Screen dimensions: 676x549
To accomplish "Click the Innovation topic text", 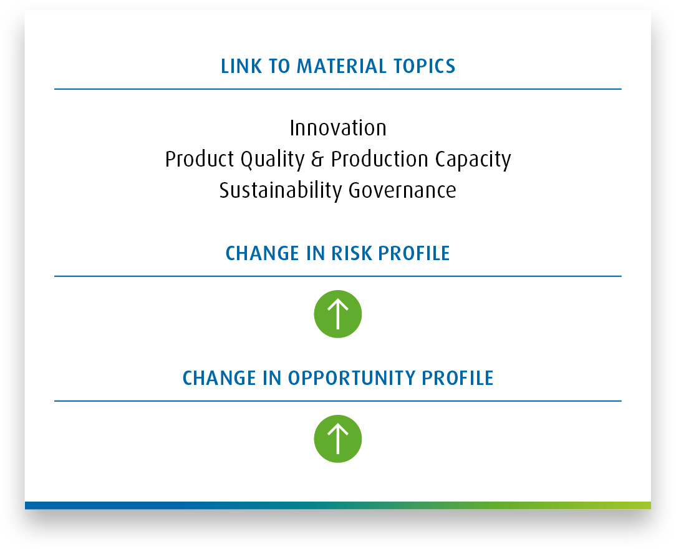I will coord(338,128).
